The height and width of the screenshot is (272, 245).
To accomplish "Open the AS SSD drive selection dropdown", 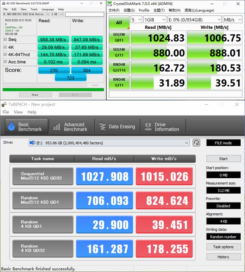I will [x=26, y=14].
